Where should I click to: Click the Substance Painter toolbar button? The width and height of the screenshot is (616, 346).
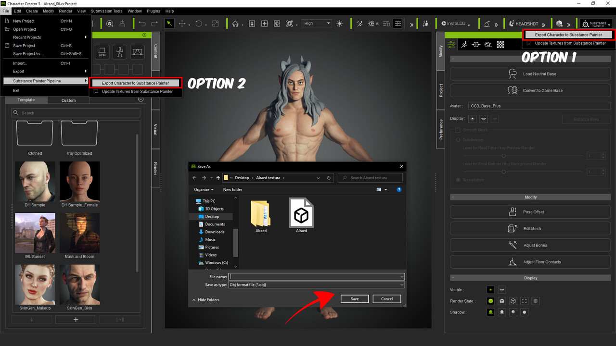(x=596, y=24)
